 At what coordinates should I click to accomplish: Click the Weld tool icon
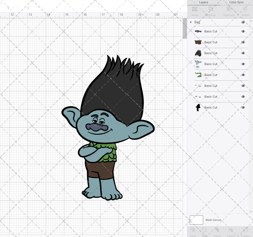click(204, 230)
